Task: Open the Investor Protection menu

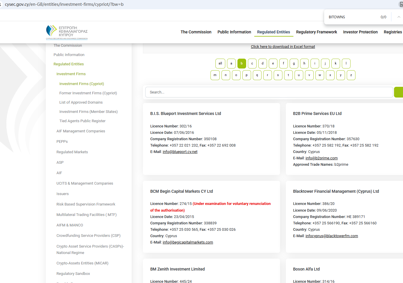Action: [360, 32]
